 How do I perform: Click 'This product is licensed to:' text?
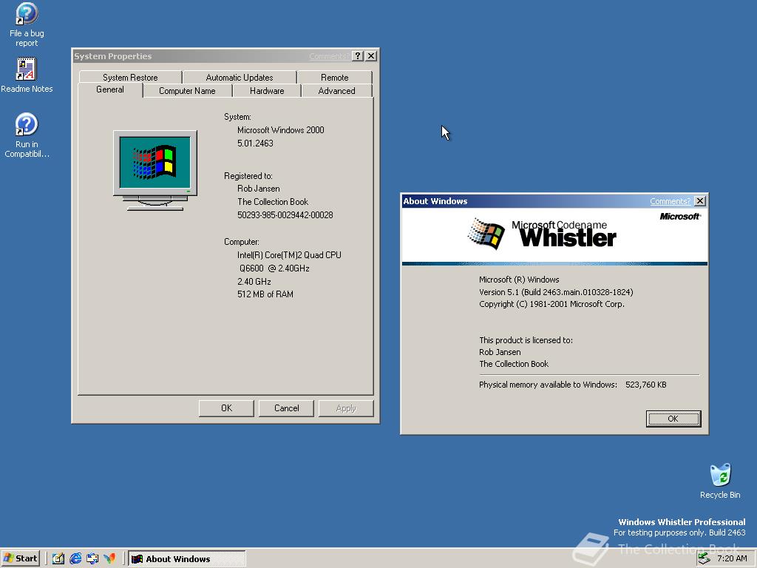526,340
